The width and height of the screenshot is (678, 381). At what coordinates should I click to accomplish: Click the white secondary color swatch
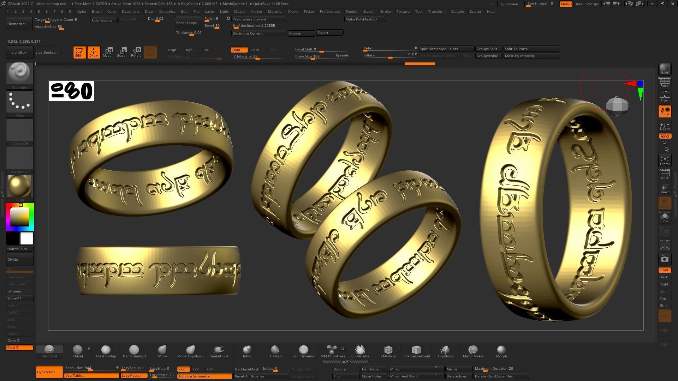[27, 238]
